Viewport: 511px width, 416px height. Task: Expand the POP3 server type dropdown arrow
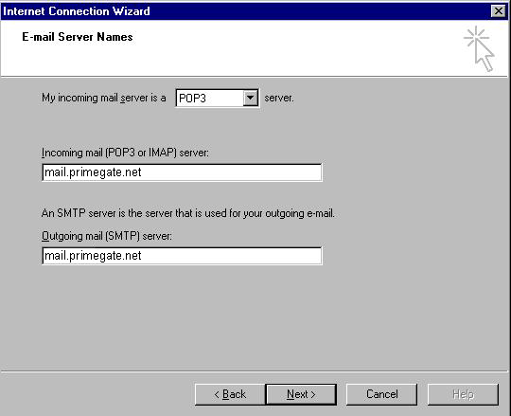pyautogui.click(x=250, y=98)
